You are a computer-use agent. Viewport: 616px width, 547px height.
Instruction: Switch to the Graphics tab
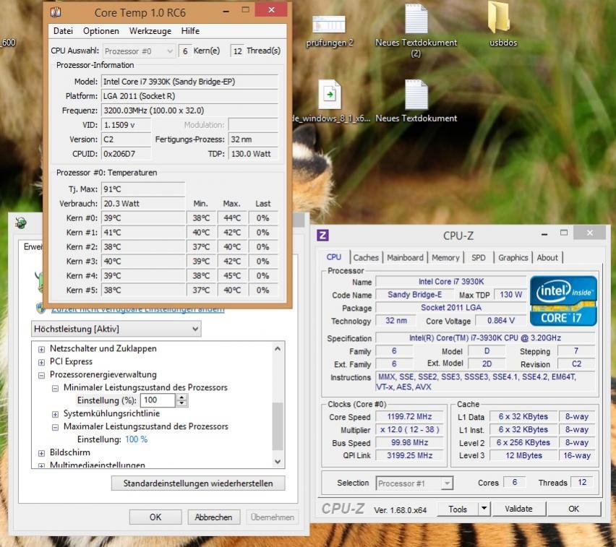513,257
